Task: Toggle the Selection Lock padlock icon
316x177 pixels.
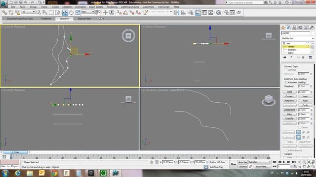Action: (x=152, y=162)
